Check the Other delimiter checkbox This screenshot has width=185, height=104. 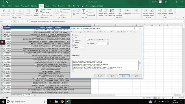(73, 47)
